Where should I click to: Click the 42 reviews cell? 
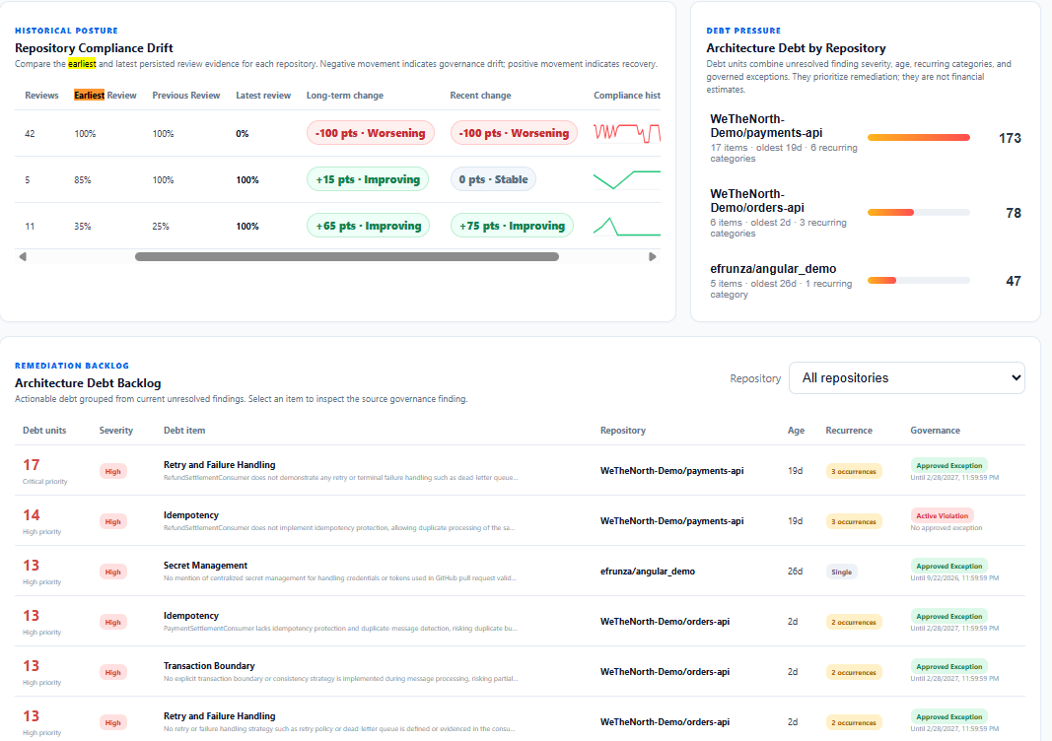coord(30,133)
